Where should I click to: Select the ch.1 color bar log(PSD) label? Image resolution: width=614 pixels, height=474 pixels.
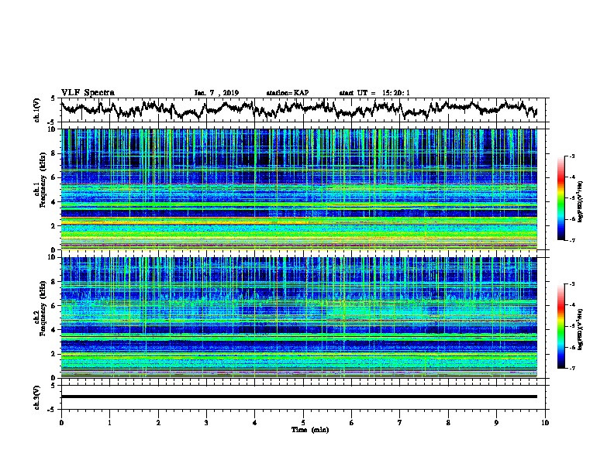[580, 201]
